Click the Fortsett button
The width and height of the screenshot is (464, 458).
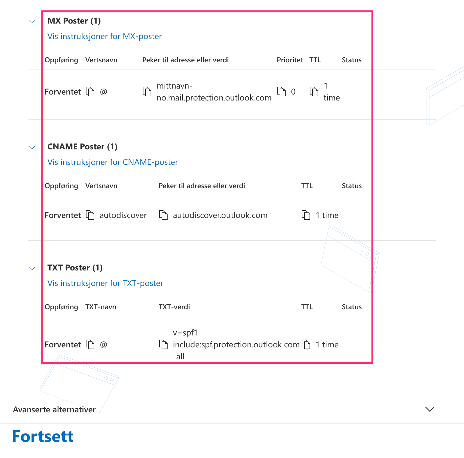click(43, 437)
